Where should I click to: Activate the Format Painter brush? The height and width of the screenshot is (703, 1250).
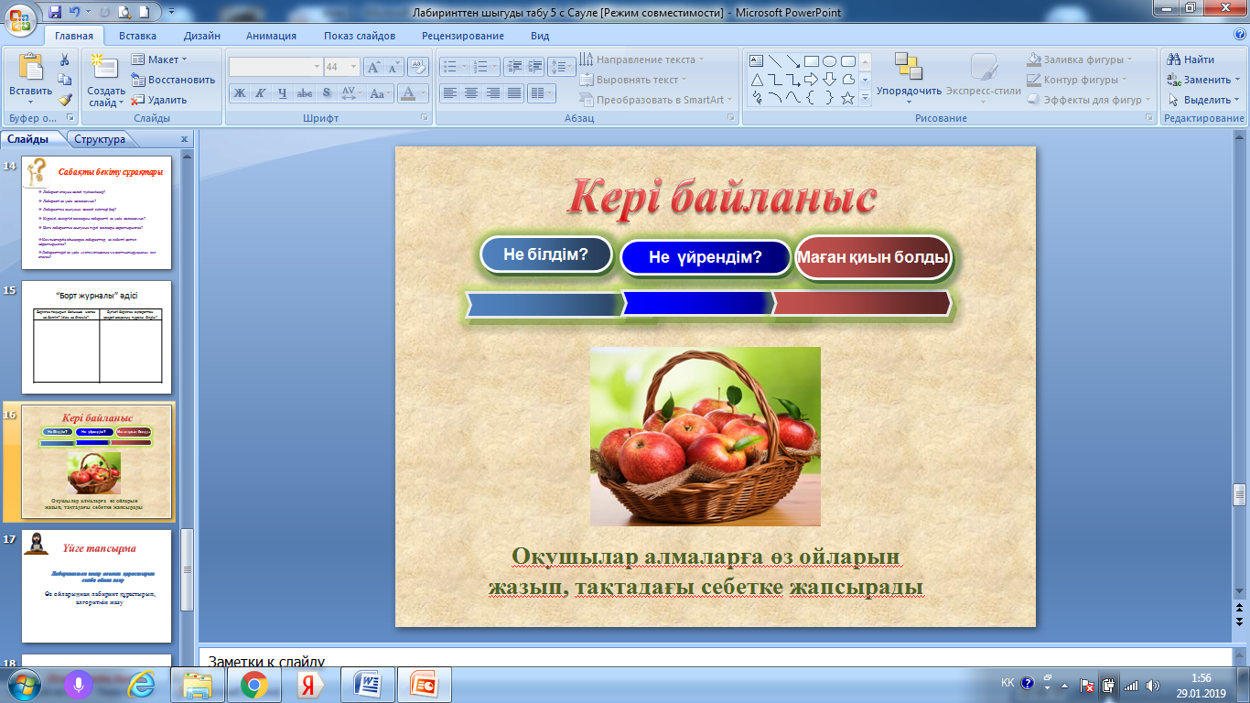(65, 100)
